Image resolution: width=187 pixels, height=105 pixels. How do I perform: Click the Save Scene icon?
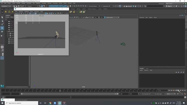pyautogui.click(x=19, y=6)
